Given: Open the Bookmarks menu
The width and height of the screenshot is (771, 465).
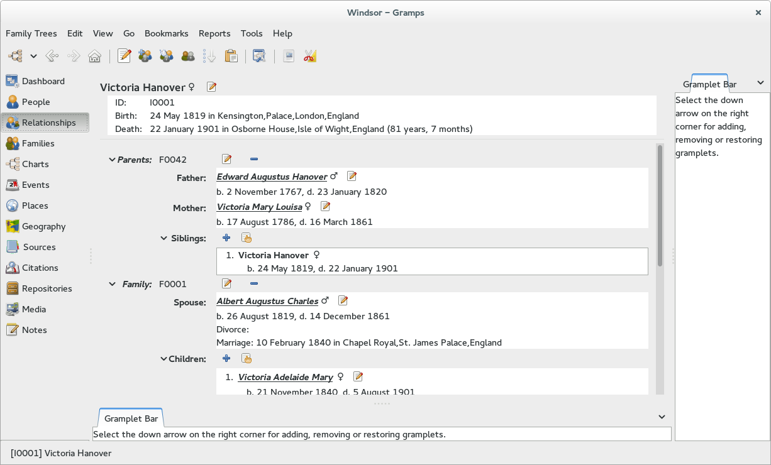Looking at the screenshot, I should click(167, 33).
